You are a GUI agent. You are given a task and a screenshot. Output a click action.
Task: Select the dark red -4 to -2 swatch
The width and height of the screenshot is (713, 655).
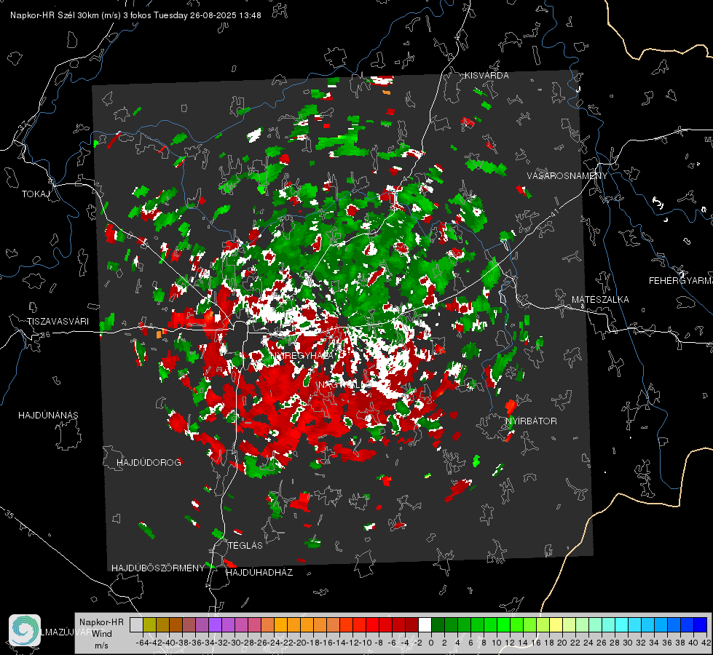click(411, 624)
